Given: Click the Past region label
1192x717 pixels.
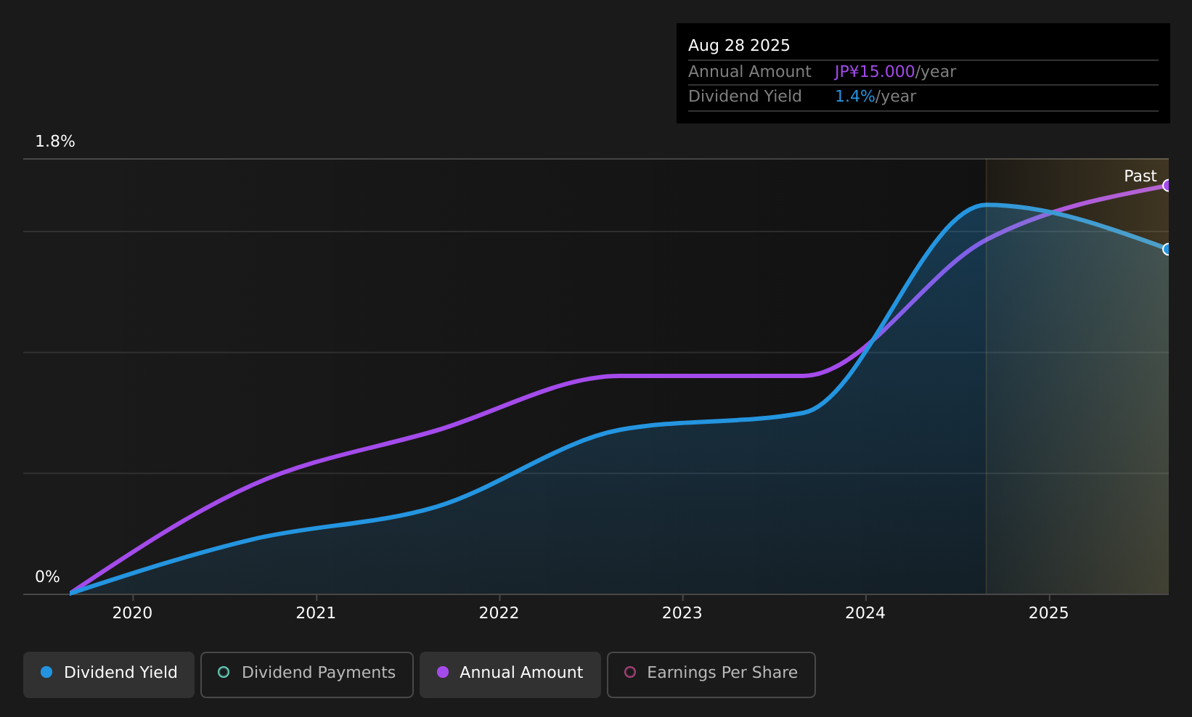Looking at the screenshot, I should [1140, 176].
